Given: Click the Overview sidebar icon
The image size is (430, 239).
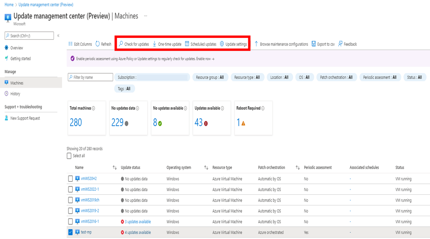Looking at the screenshot, I should coord(6,48).
